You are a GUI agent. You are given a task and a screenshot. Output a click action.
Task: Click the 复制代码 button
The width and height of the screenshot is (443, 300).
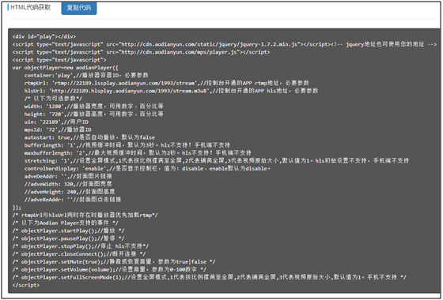[x=79, y=8]
